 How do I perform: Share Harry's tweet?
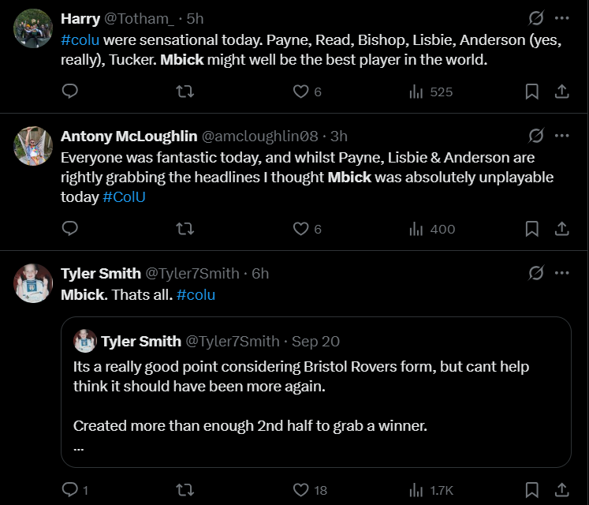561,92
